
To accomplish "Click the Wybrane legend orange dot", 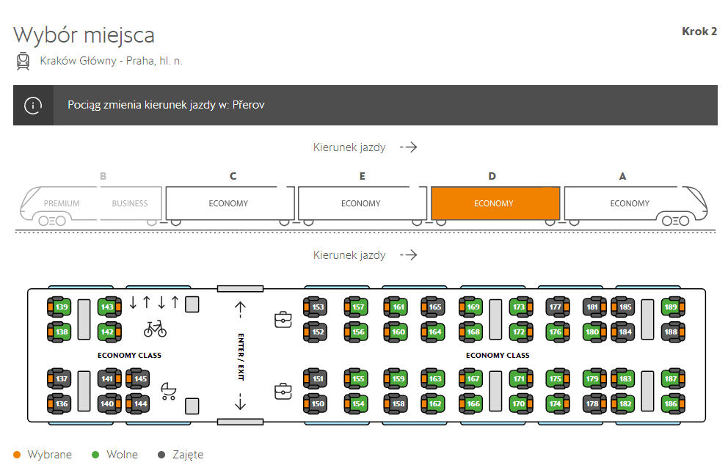I will (17, 455).
